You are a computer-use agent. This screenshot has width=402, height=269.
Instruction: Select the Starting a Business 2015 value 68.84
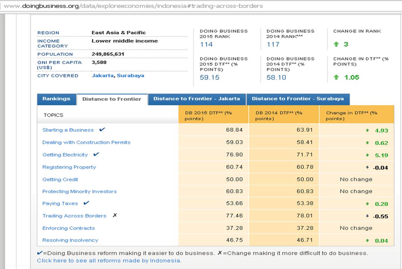[234, 130]
